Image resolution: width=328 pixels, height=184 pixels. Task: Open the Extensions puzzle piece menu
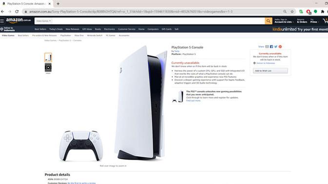(x=323, y=12)
